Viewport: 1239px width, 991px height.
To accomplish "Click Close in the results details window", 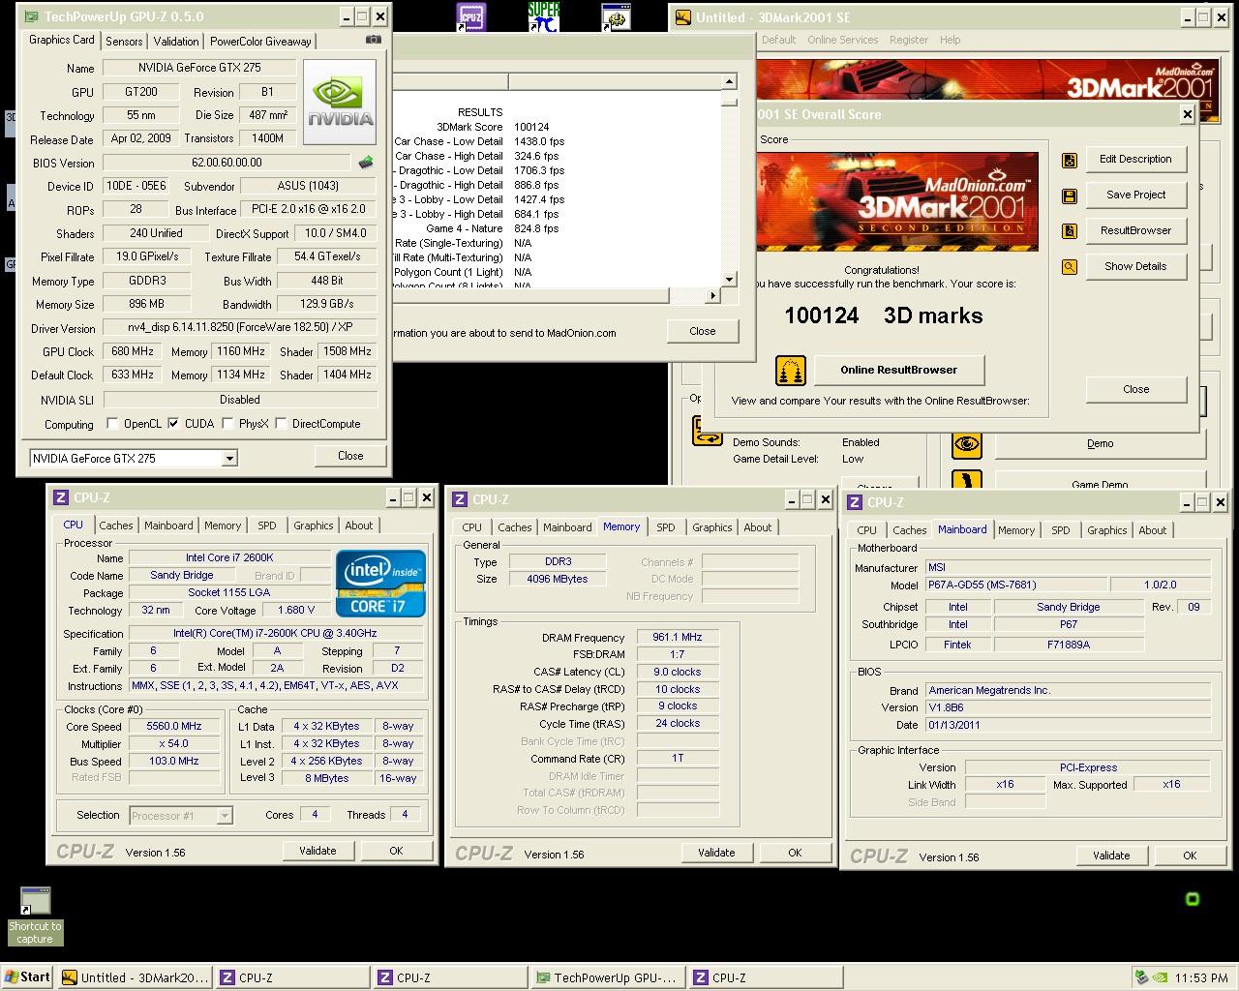I will [702, 331].
